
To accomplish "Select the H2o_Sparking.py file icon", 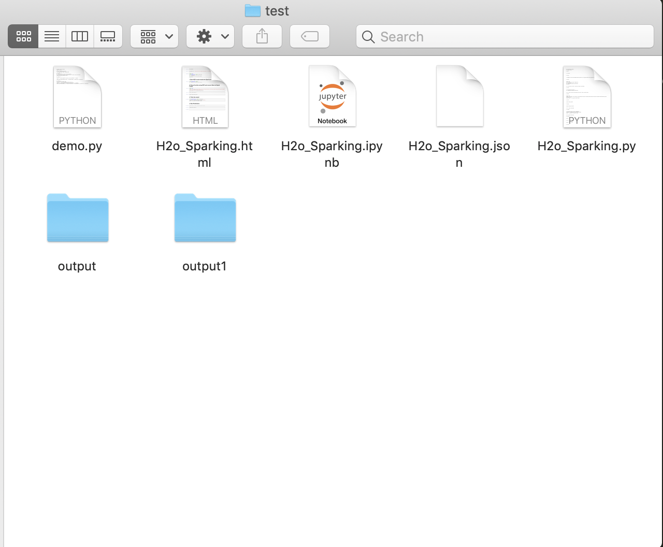I will click(x=587, y=96).
